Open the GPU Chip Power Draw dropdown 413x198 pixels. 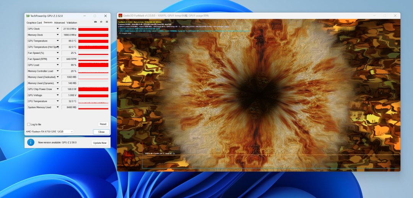pos(57,89)
